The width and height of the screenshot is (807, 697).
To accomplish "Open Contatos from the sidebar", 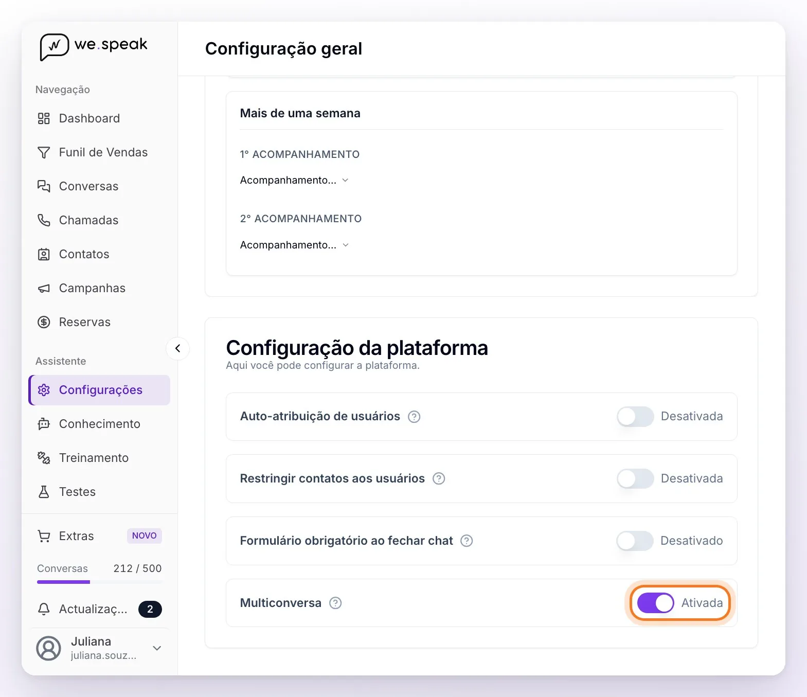I will click(99, 254).
